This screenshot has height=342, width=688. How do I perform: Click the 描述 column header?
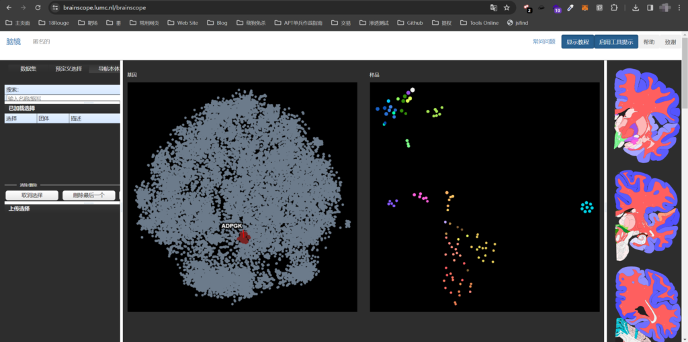click(95, 118)
